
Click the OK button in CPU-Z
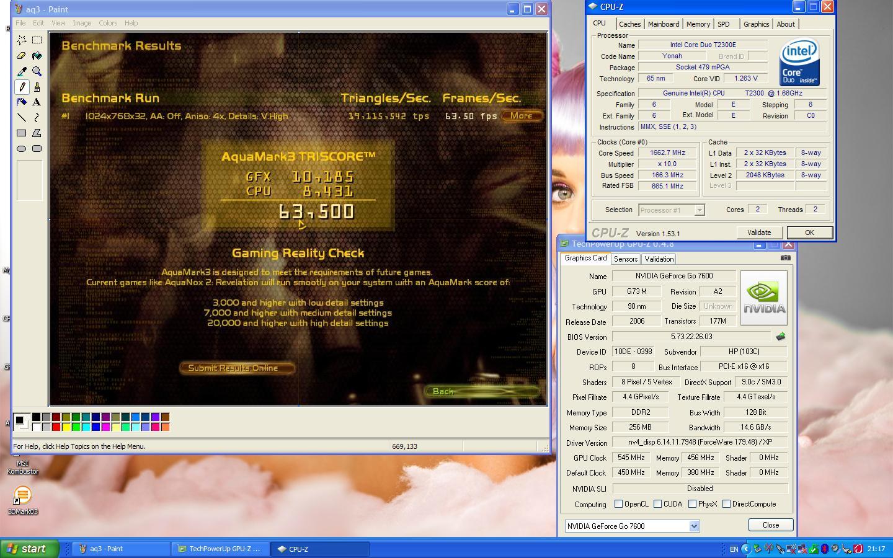click(809, 232)
